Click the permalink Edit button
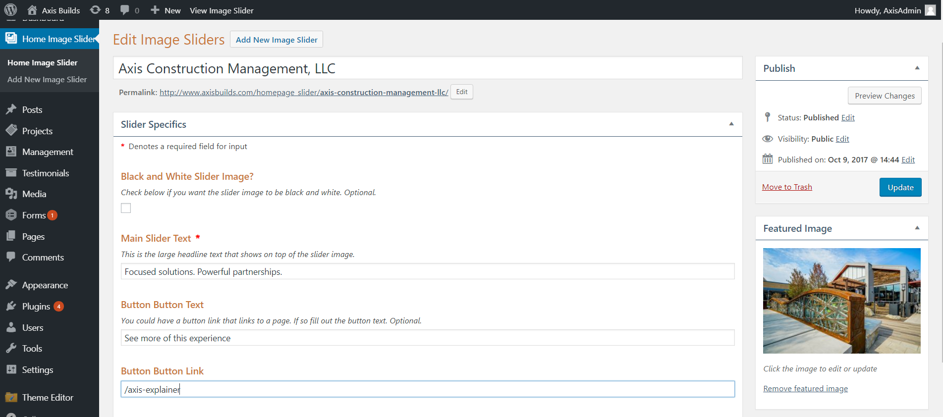Screen dimensions: 943x417 [462, 92]
